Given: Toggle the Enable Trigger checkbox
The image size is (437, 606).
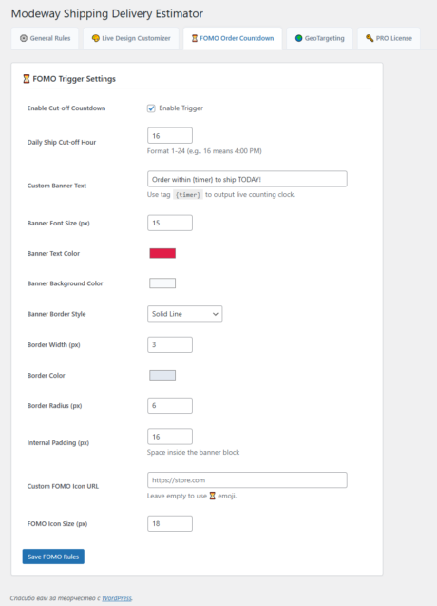Looking at the screenshot, I should click(151, 108).
